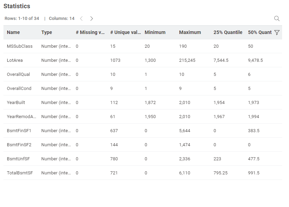Click YearRemodAdd minimum value 1,950
The height and width of the screenshot is (207, 289).
click(x=150, y=117)
